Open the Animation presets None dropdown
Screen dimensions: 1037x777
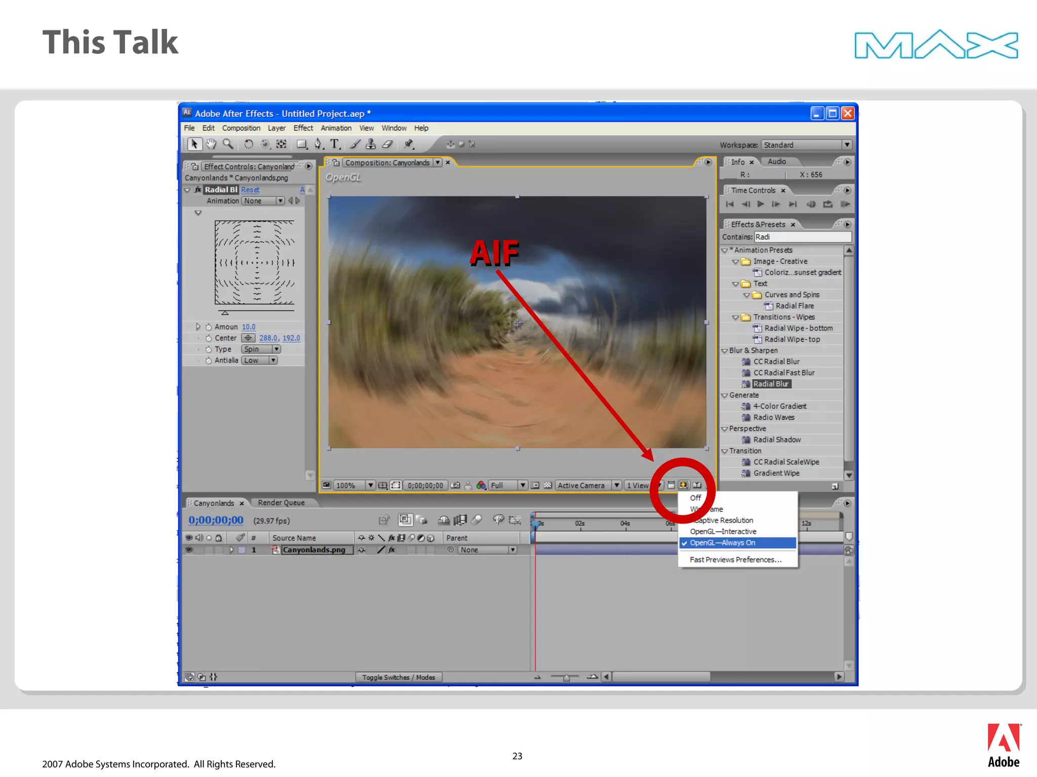[x=263, y=201]
